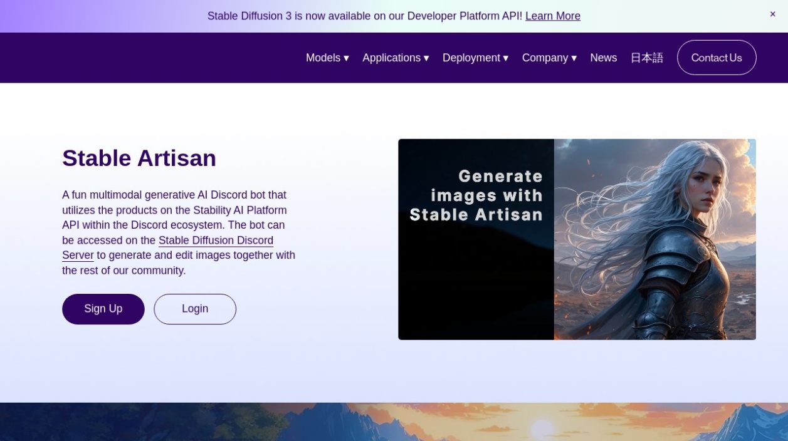Switch the site language to 日本語
This screenshot has height=441, width=788.
click(x=646, y=58)
